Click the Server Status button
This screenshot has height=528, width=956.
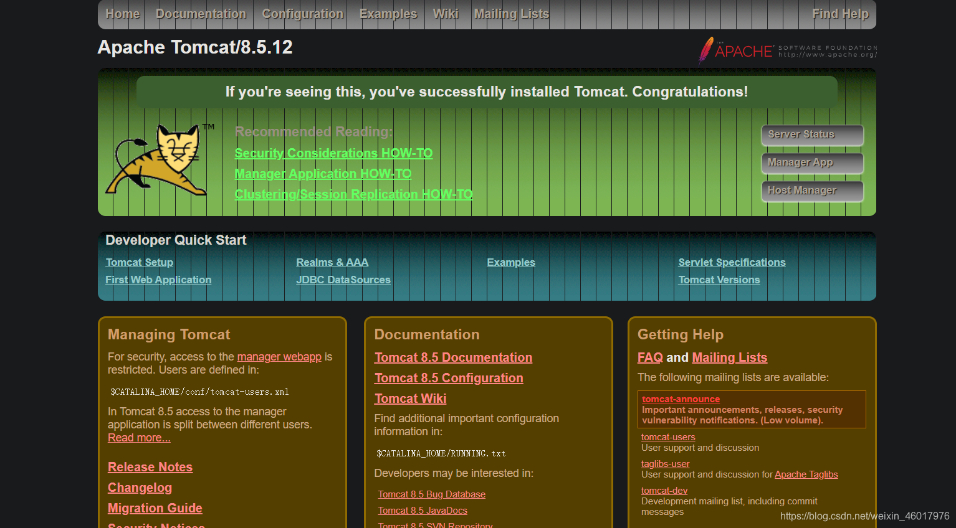pyautogui.click(x=812, y=134)
